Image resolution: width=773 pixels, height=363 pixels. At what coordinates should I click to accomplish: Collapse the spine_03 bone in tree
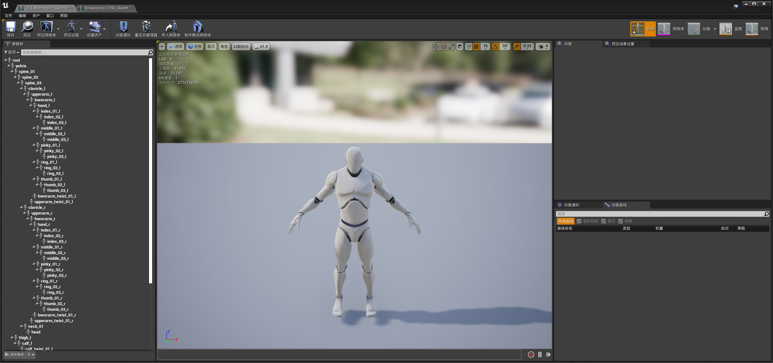18,82
